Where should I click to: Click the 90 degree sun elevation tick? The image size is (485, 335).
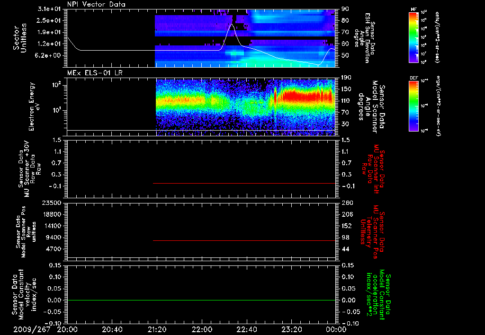pos(345,9)
